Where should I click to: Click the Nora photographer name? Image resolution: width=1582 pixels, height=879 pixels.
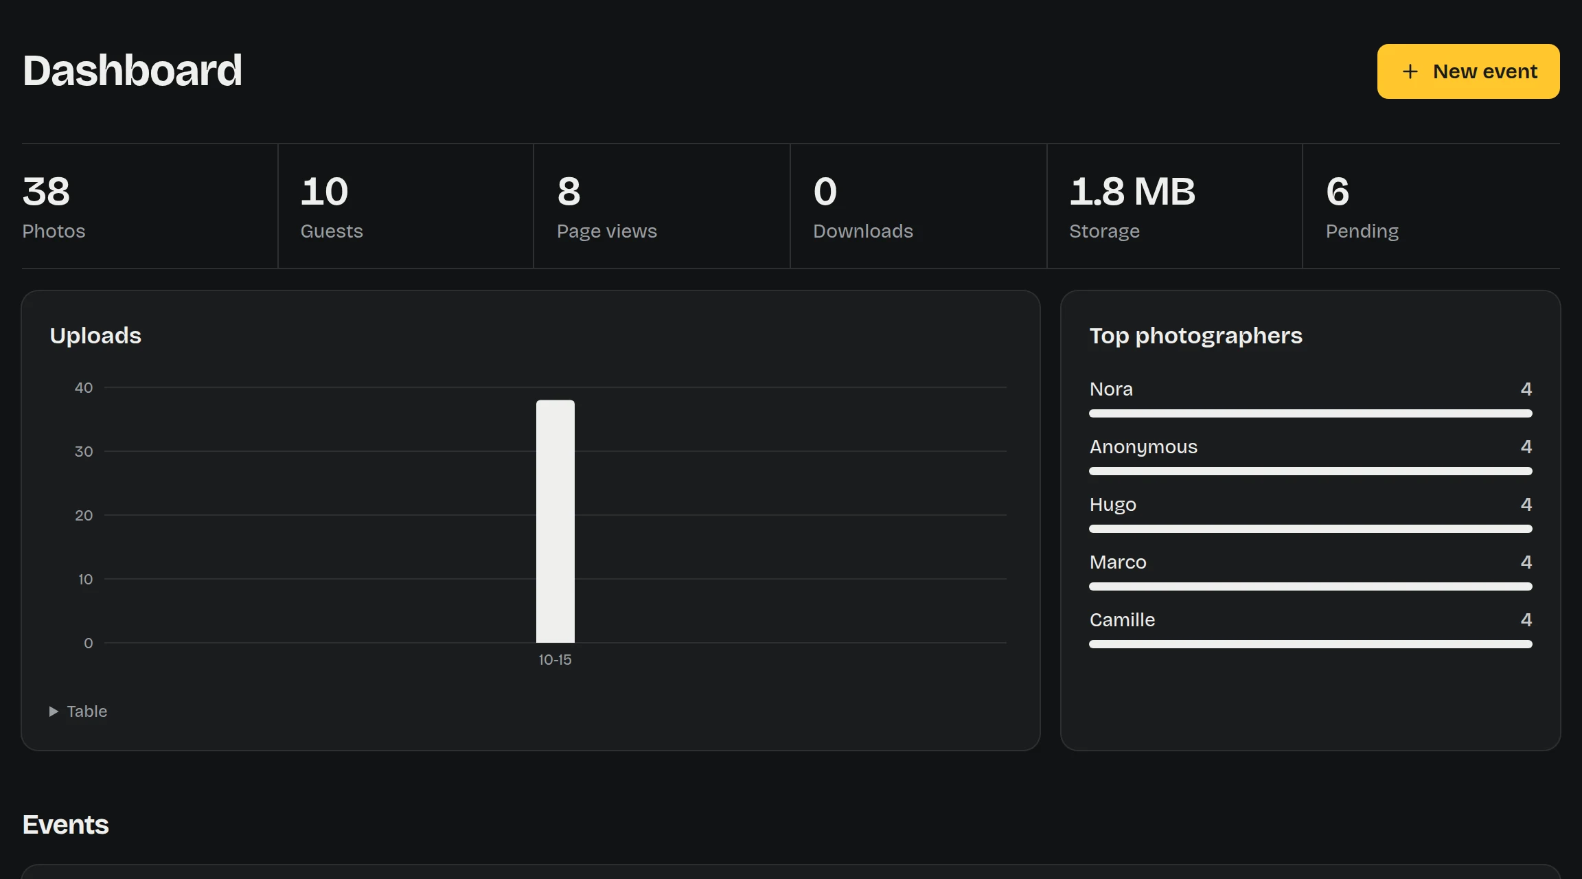[x=1111, y=389]
